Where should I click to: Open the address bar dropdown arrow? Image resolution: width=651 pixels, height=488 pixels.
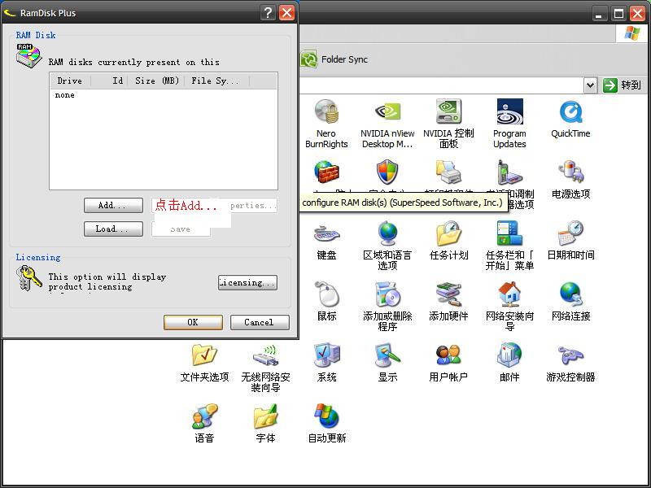(x=590, y=85)
